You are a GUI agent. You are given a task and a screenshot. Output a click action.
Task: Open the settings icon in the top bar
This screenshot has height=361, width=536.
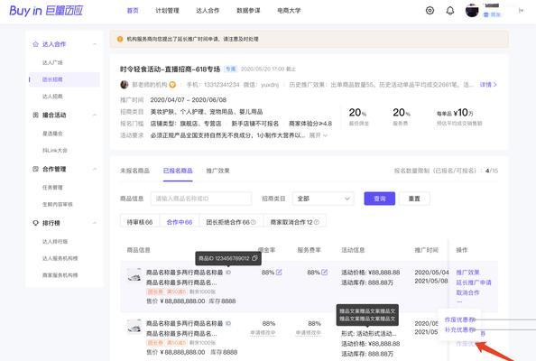tap(430, 11)
